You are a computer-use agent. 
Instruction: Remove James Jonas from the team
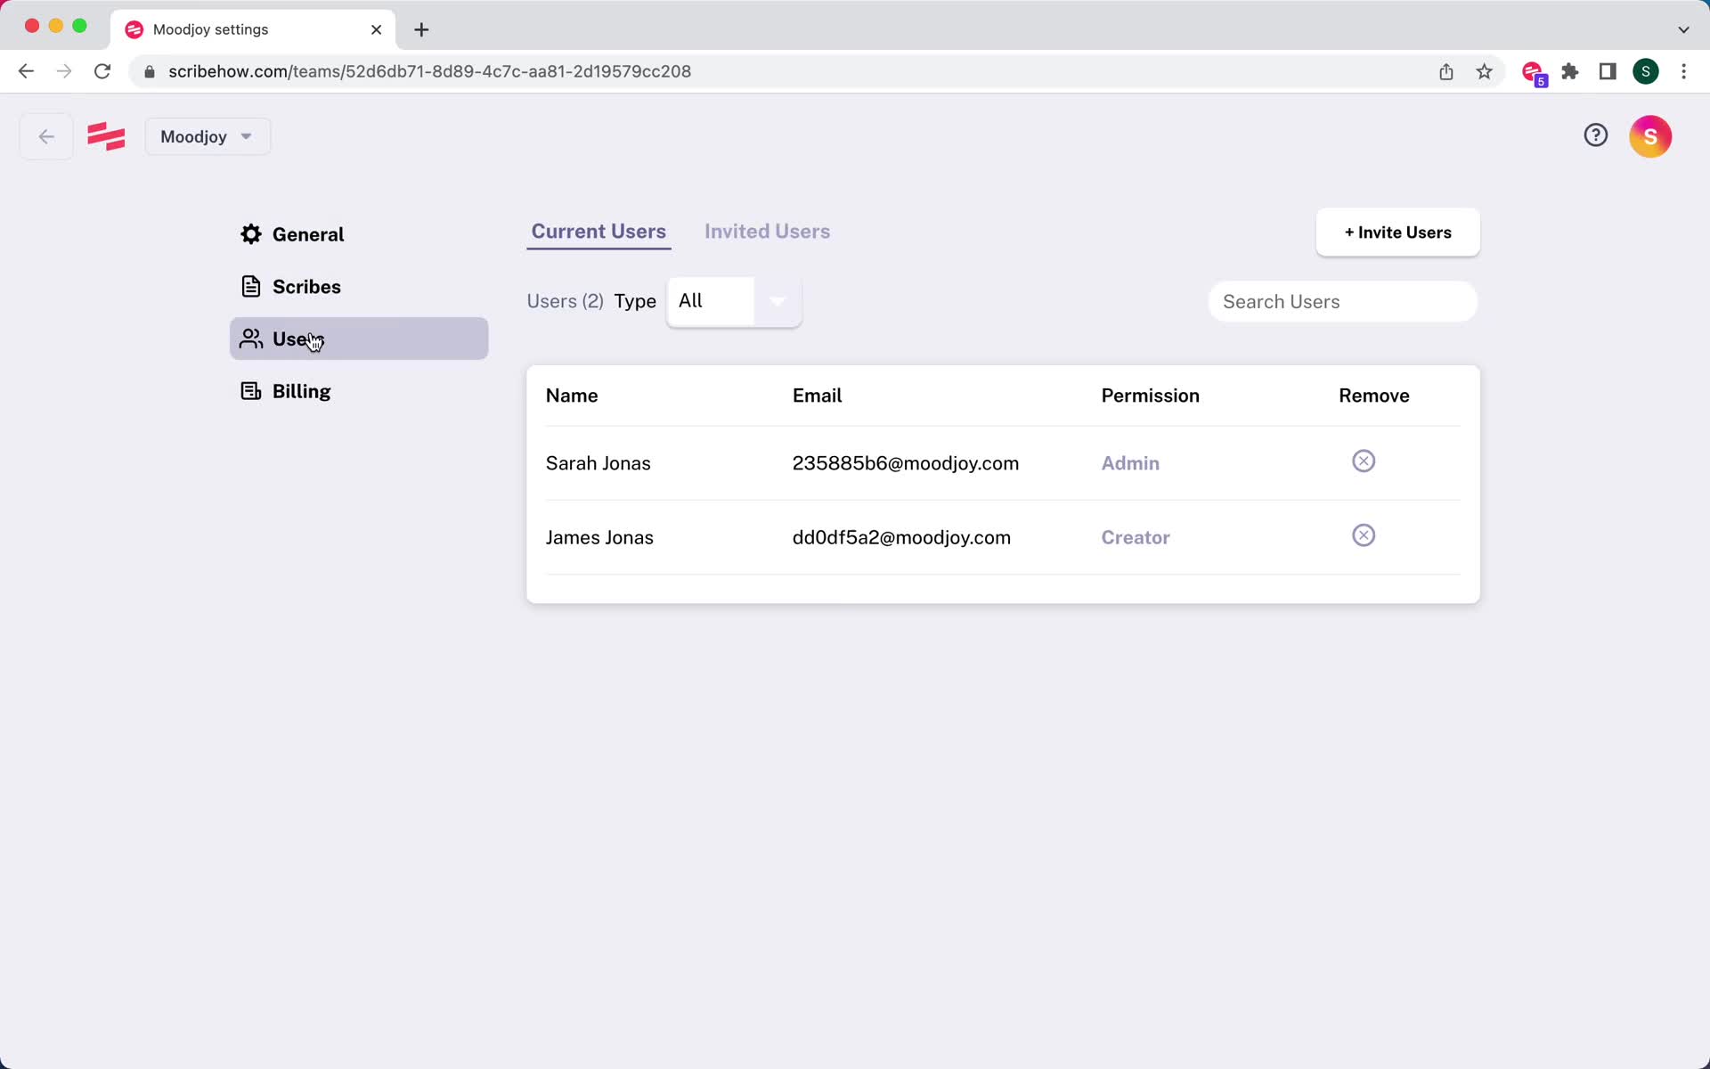tap(1363, 534)
